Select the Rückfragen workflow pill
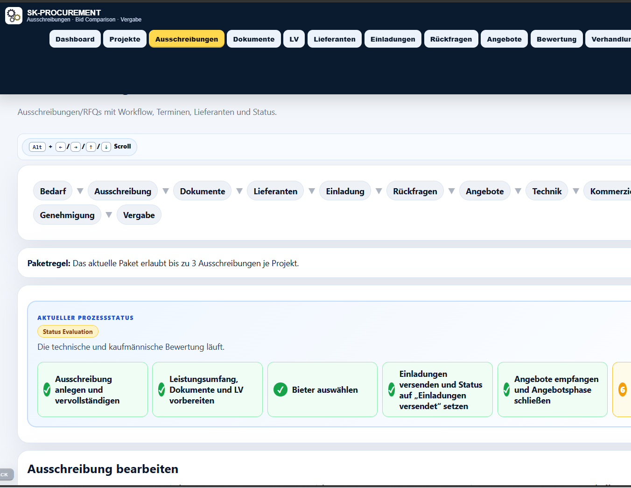The width and height of the screenshot is (631, 488). (x=415, y=191)
